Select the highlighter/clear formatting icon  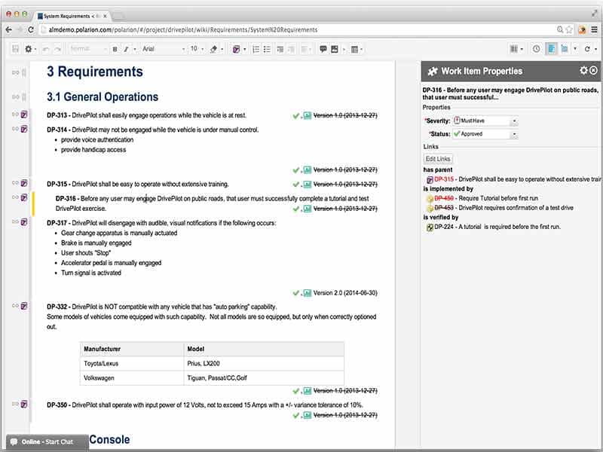click(213, 49)
